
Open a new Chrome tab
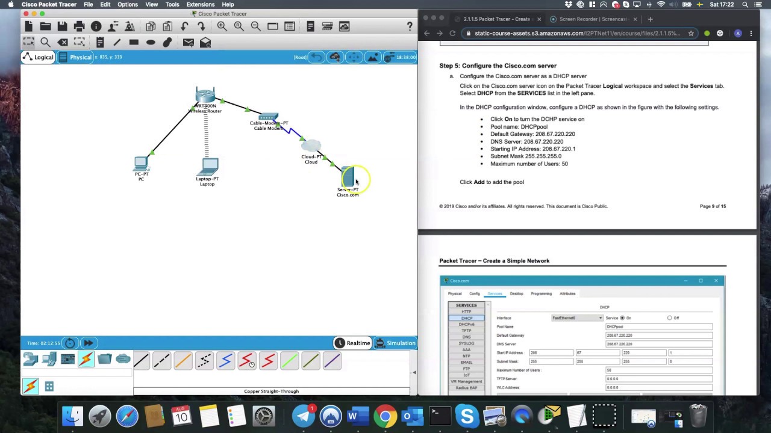point(650,19)
